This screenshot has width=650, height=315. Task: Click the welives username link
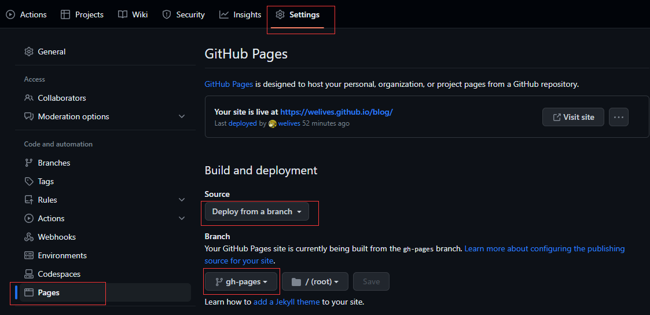click(289, 123)
